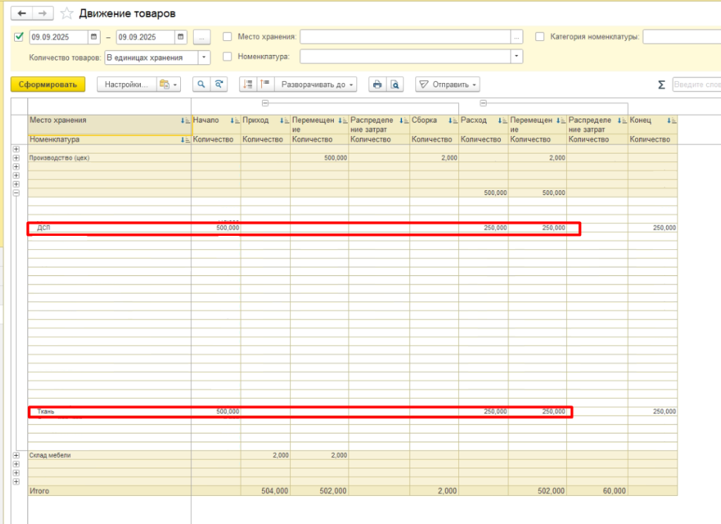Enable the Номенклатура filter checkbox
This screenshot has height=524, width=721.
(x=227, y=56)
